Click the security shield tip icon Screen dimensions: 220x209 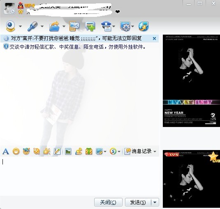(x=6, y=47)
